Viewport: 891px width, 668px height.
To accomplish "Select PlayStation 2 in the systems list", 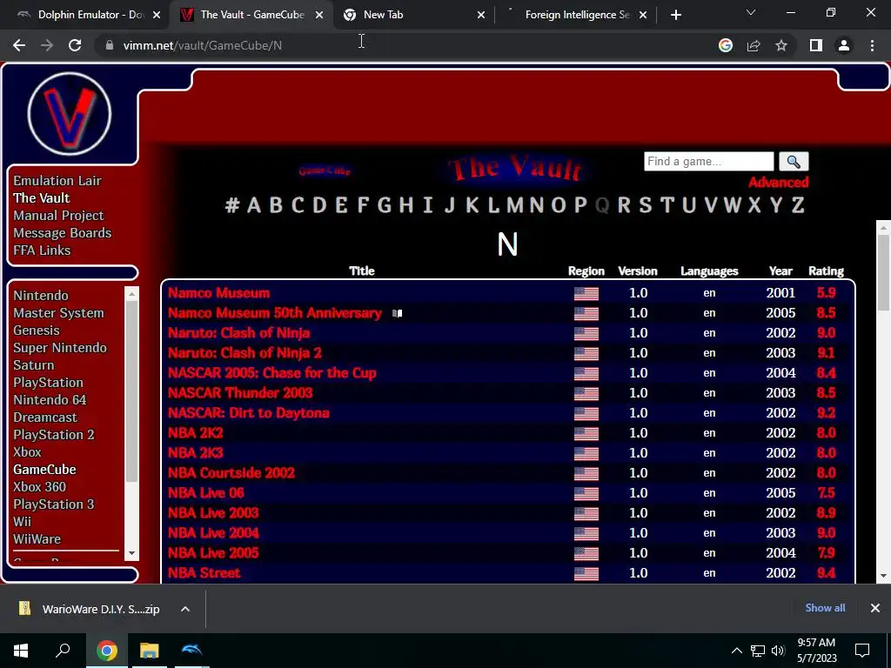I will [x=54, y=435].
